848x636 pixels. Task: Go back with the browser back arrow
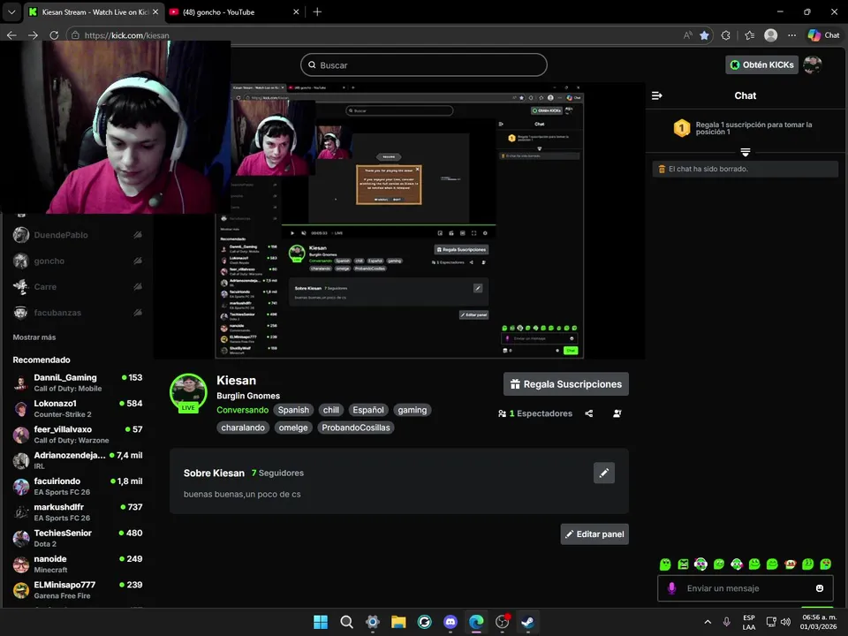coord(11,35)
